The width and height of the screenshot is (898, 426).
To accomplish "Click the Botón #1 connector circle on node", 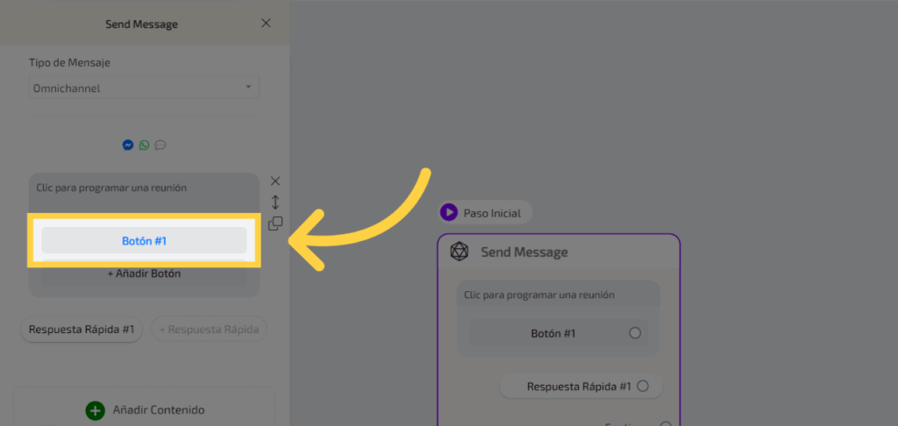I will (635, 333).
